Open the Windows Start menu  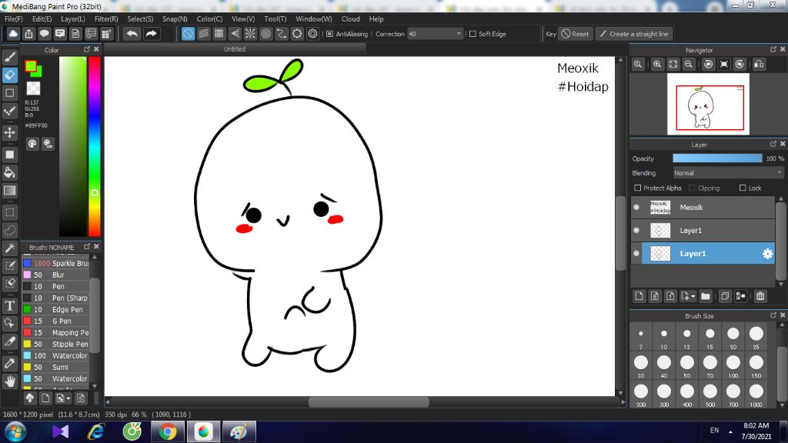click(x=15, y=432)
